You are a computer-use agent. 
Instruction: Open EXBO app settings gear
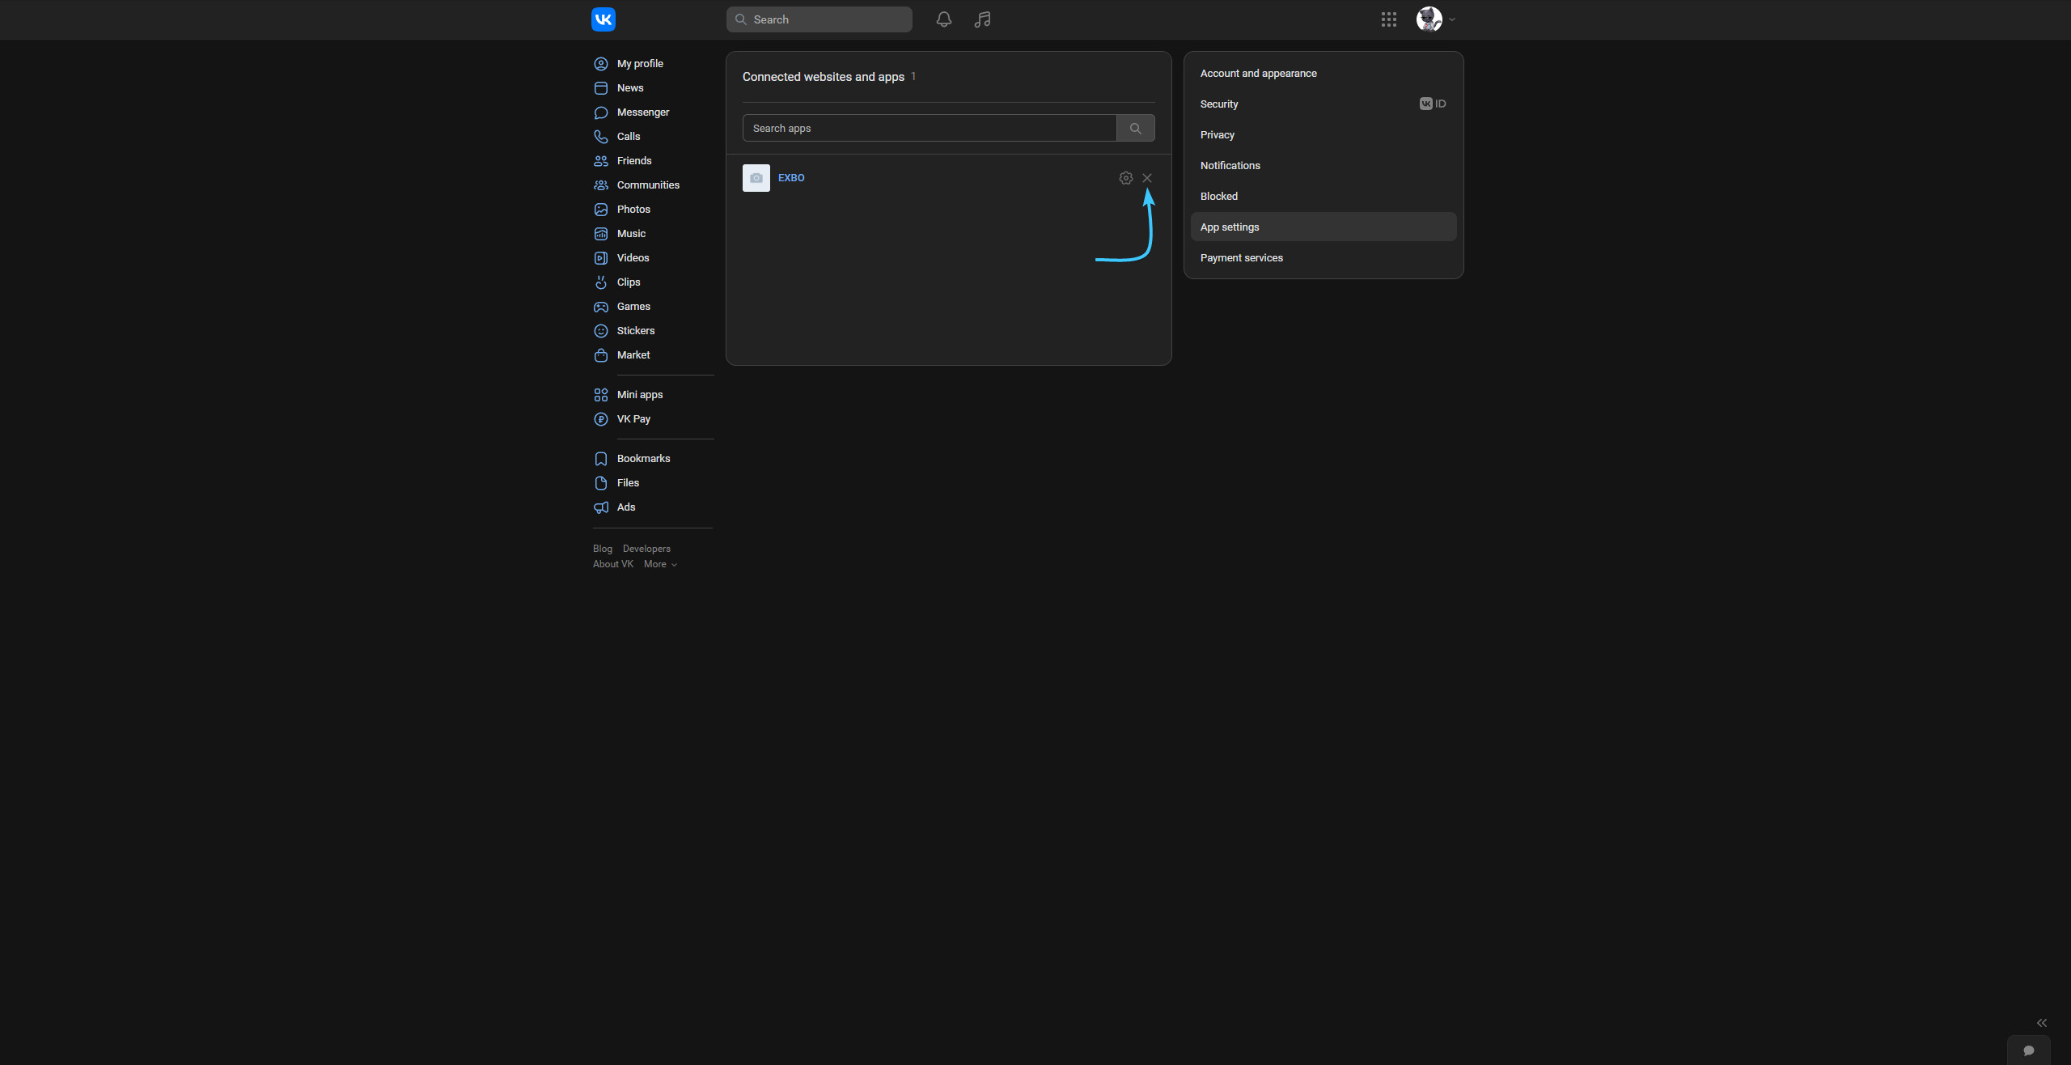click(1125, 178)
